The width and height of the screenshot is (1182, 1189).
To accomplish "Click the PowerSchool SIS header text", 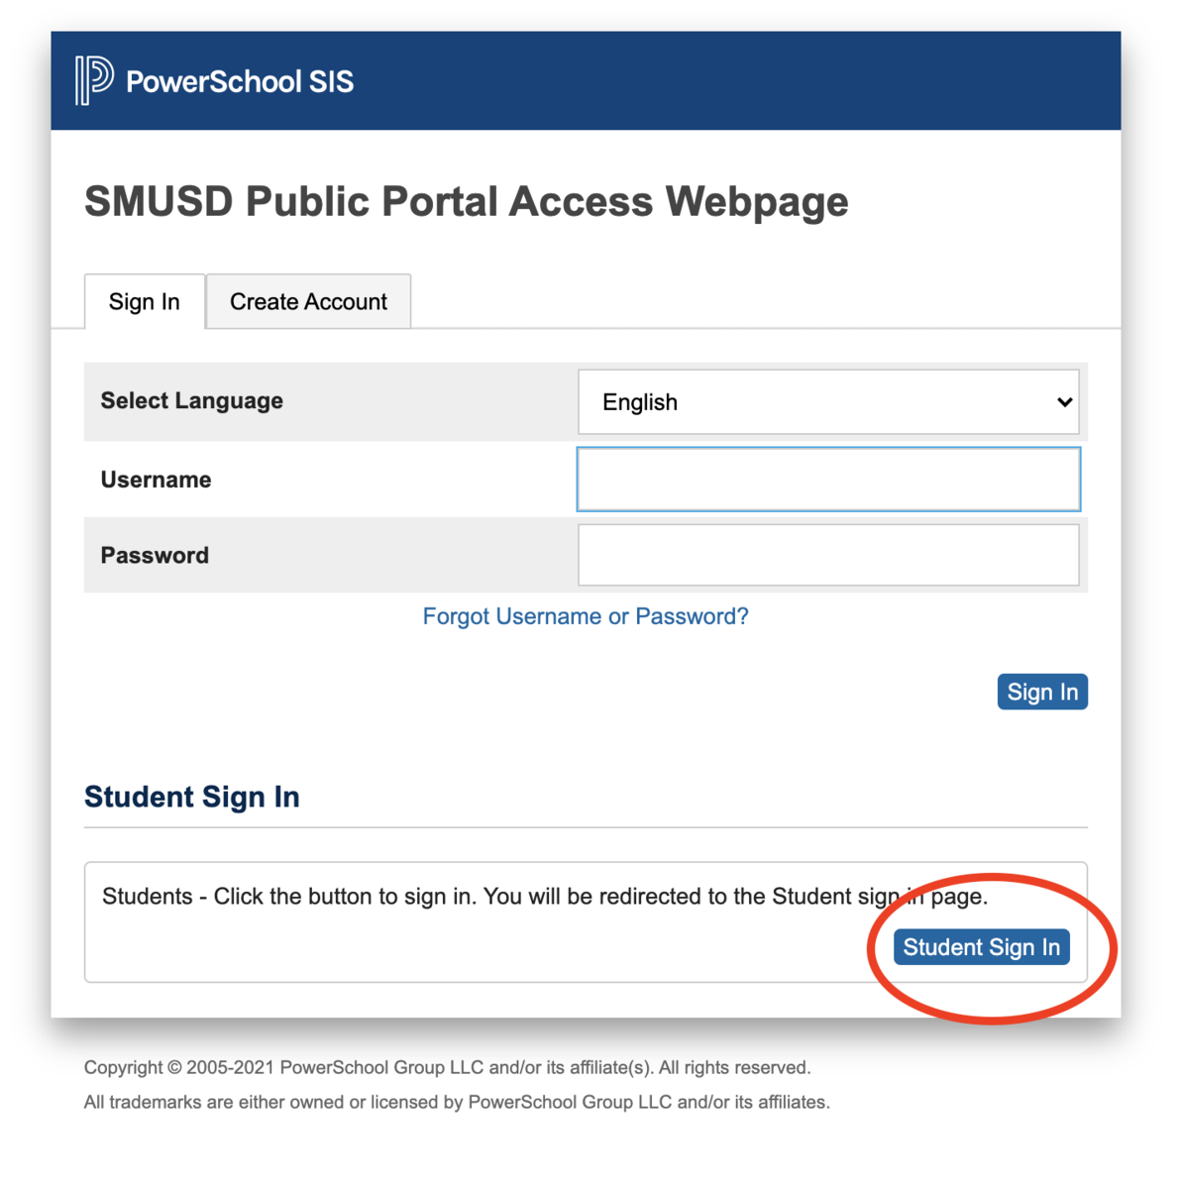I will (x=240, y=82).
